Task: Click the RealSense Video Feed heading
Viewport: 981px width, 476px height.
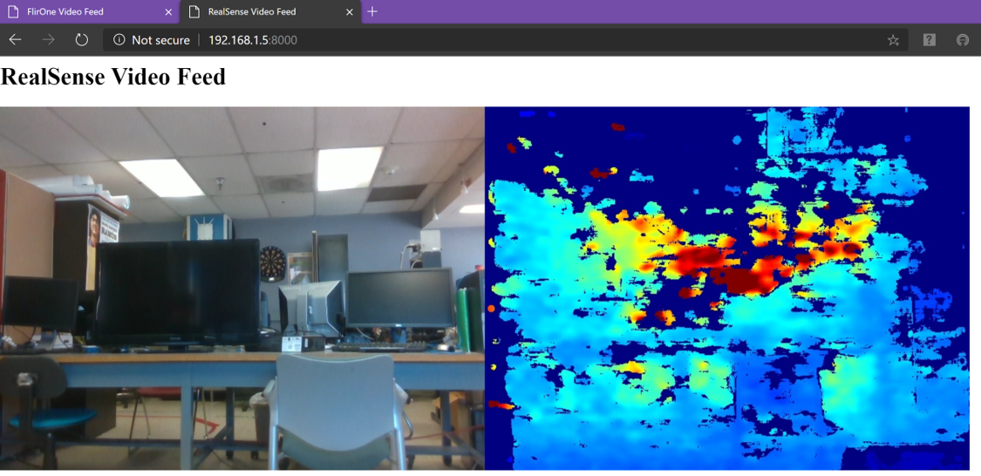Action: coord(113,77)
